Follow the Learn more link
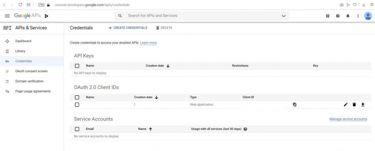 point(148,43)
